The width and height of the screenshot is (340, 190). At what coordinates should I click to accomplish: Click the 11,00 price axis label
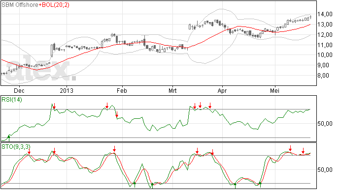[x=325, y=45]
